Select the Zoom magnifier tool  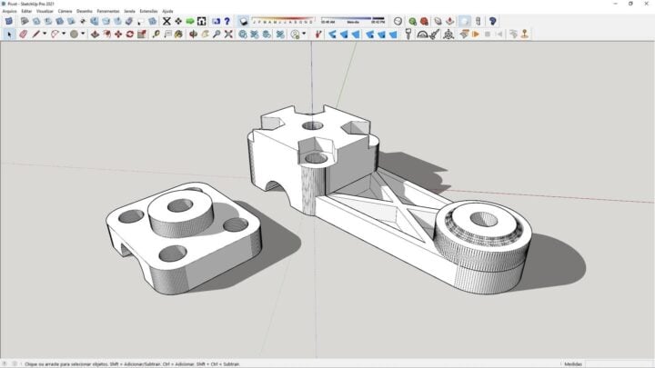(x=217, y=35)
